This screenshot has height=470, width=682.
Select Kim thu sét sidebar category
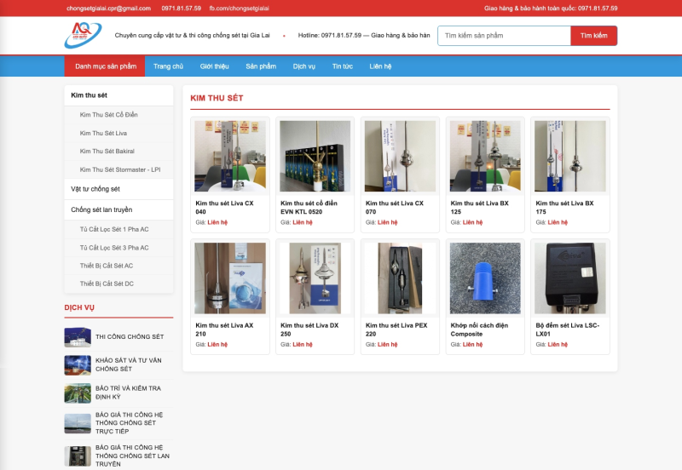[118, 95]
